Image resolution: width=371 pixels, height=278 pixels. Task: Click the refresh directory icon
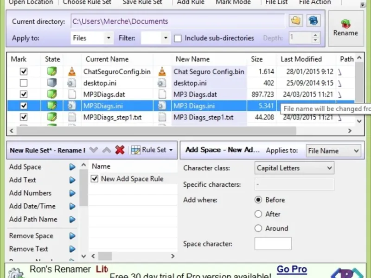(x=313, y=21)
